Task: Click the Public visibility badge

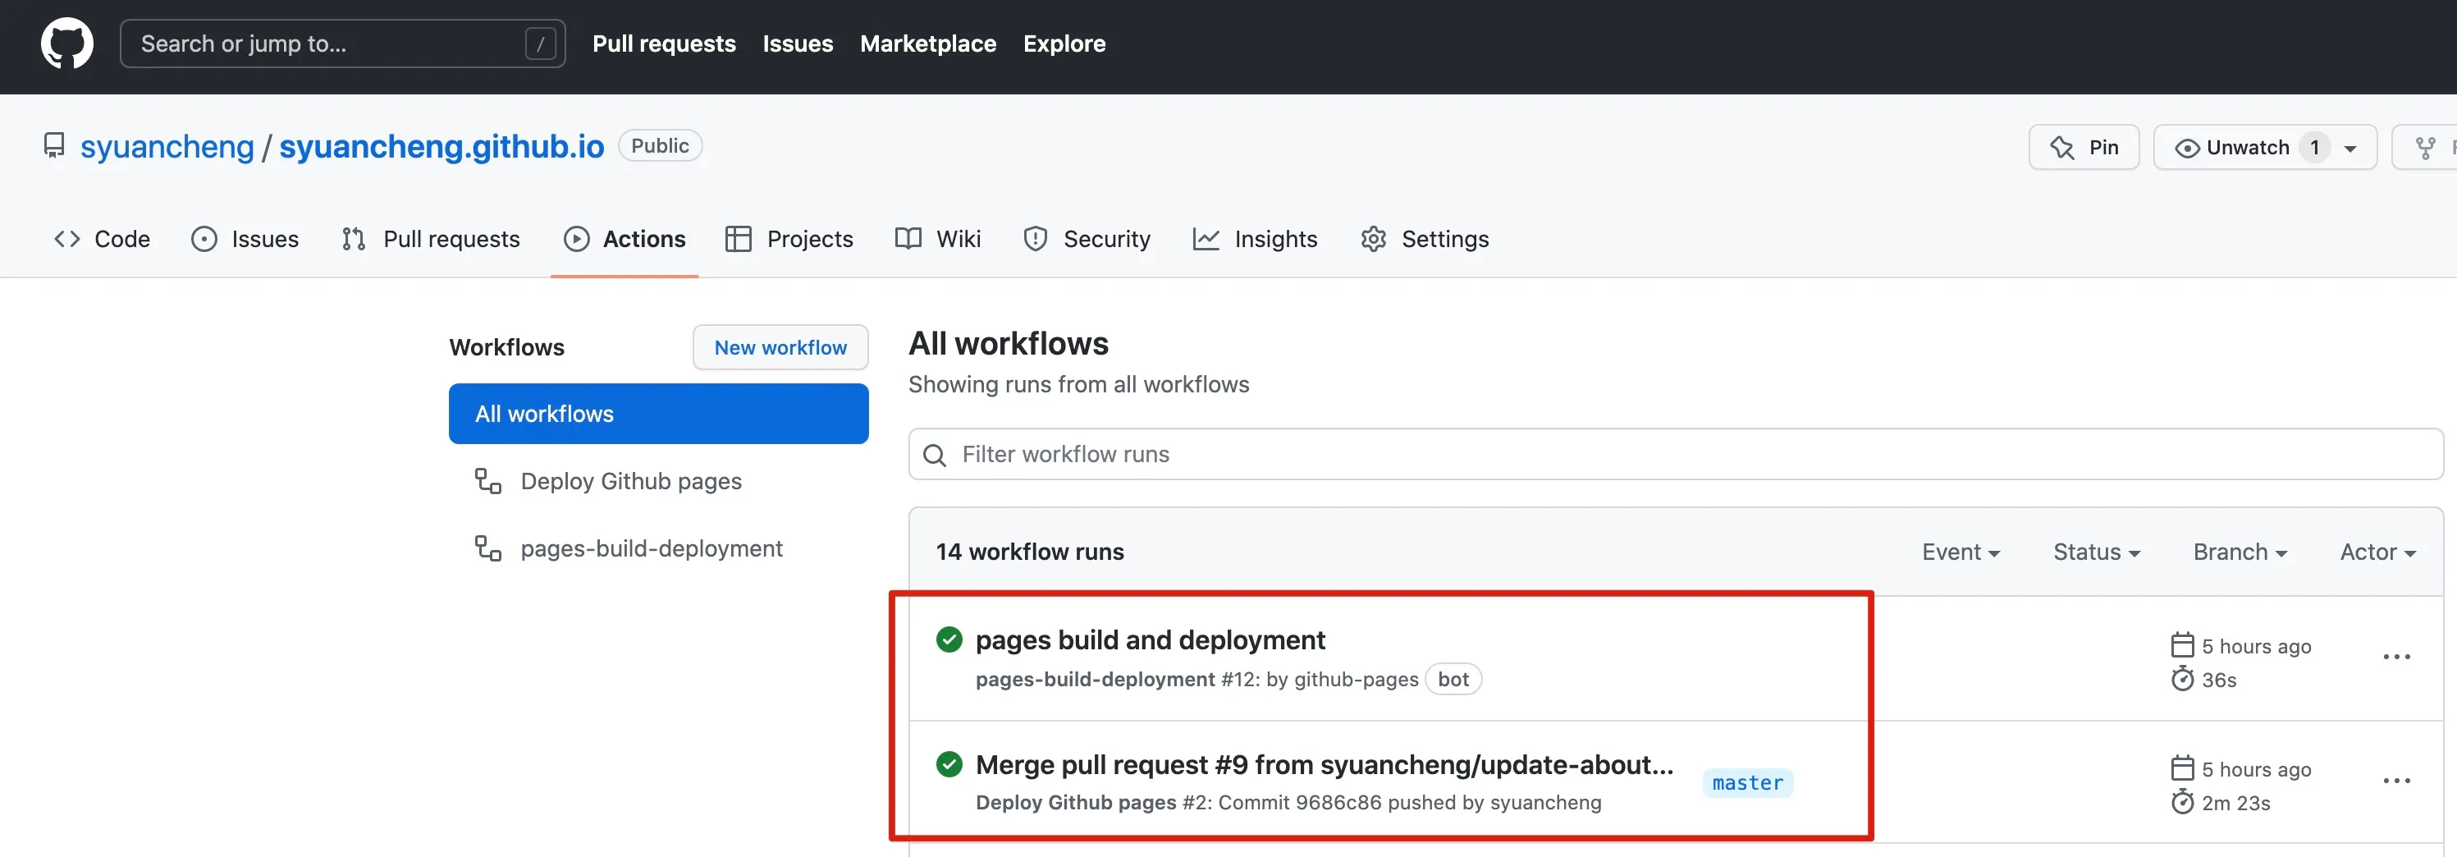Action: [x=660, y=146]
